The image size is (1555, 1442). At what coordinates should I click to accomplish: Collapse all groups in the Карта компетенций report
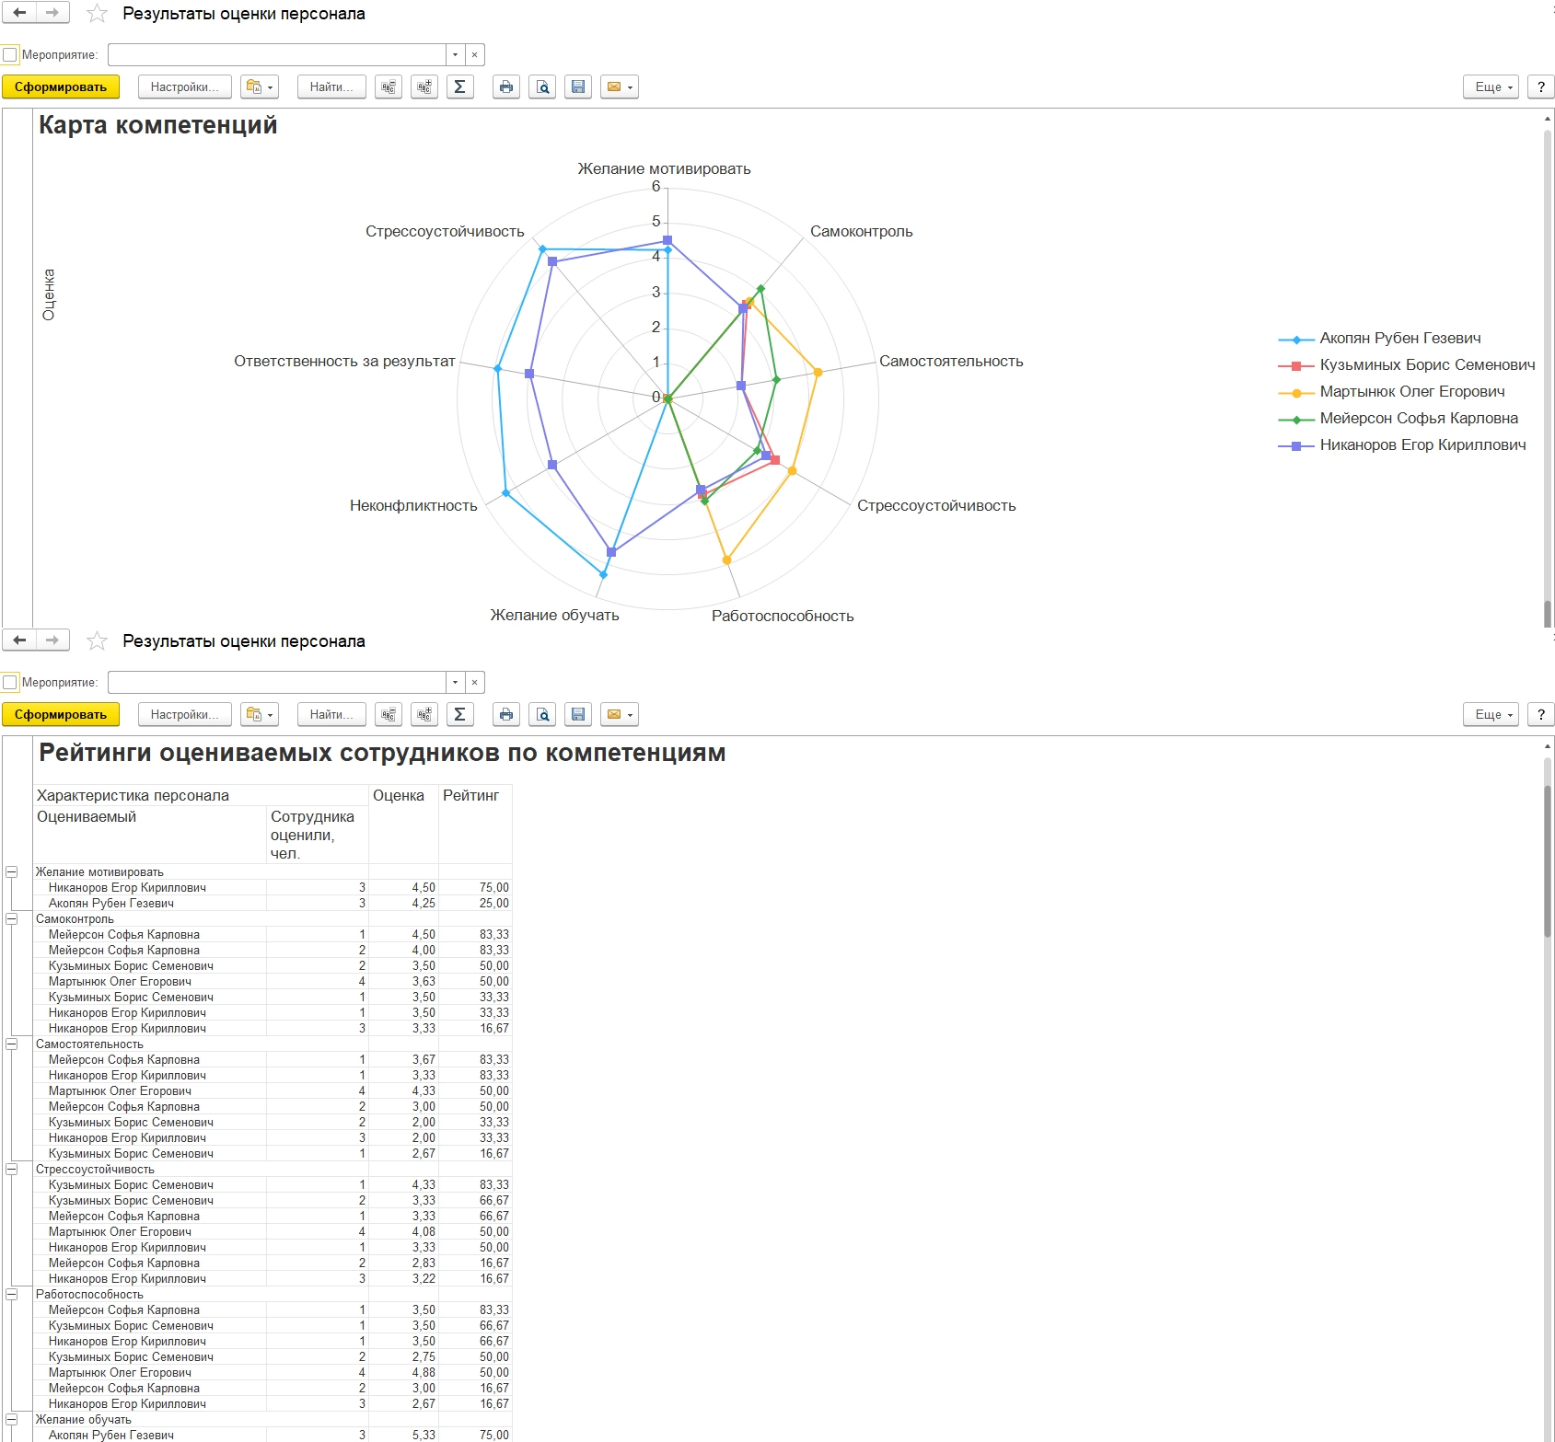pyautogui.click(x=389, y=87)
